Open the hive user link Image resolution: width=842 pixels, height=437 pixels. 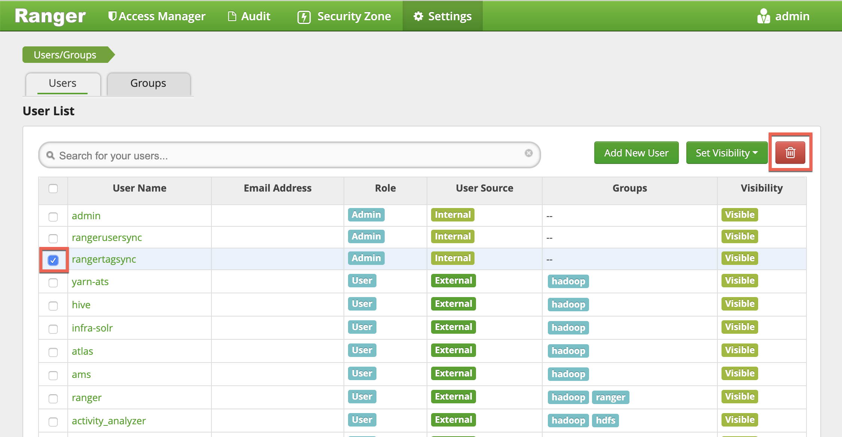pos(81,305)
